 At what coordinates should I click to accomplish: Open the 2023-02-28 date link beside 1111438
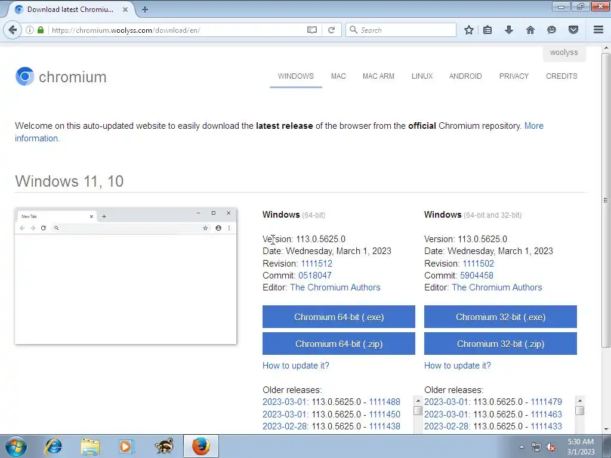coord(285,426)
